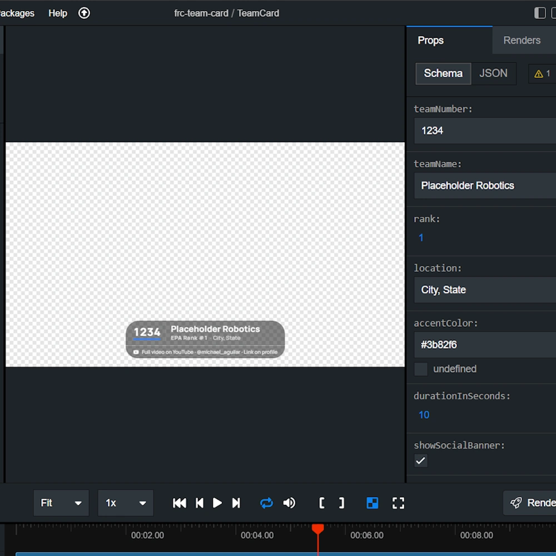Click the frc-team-card / TeamCard title
This screenshot has height=556, width=556.
(227, 13)
